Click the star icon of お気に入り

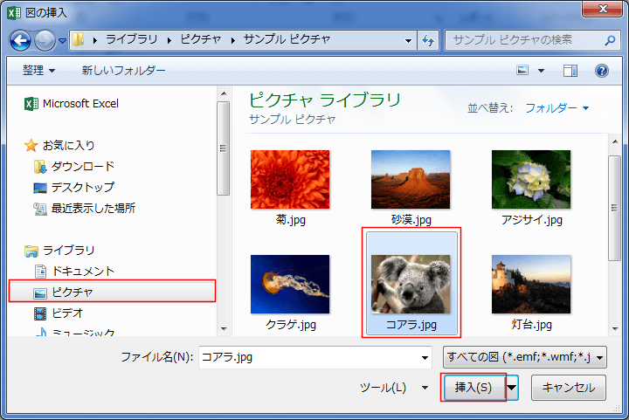click(x=31, y=146)
